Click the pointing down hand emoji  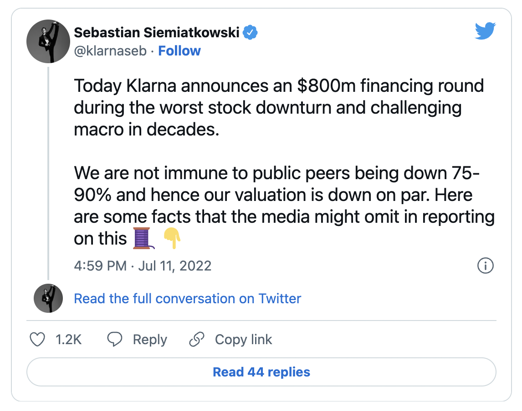172,238
